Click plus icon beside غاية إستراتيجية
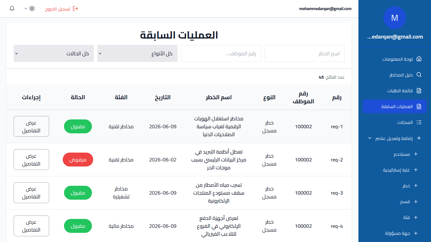Image resolution: width=431 pixels, height=242 pixels. [416, 170]
